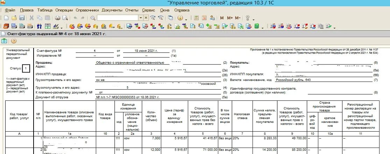Click into the toolbar search input field
390x154 pixels.
[118, 18]
